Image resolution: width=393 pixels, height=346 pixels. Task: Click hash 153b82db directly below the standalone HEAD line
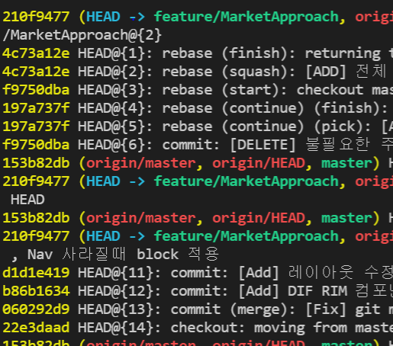click(x=36, y=218)
